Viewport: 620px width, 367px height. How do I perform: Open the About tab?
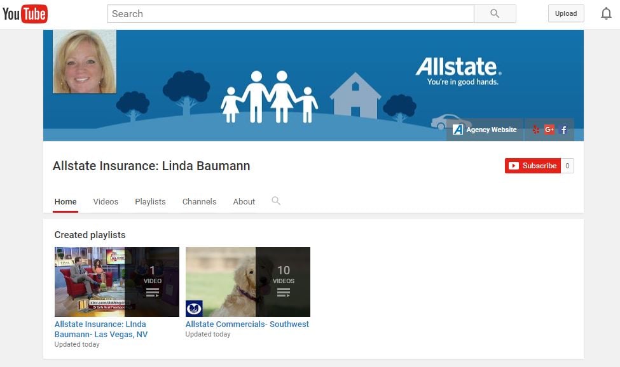[244, 202]
